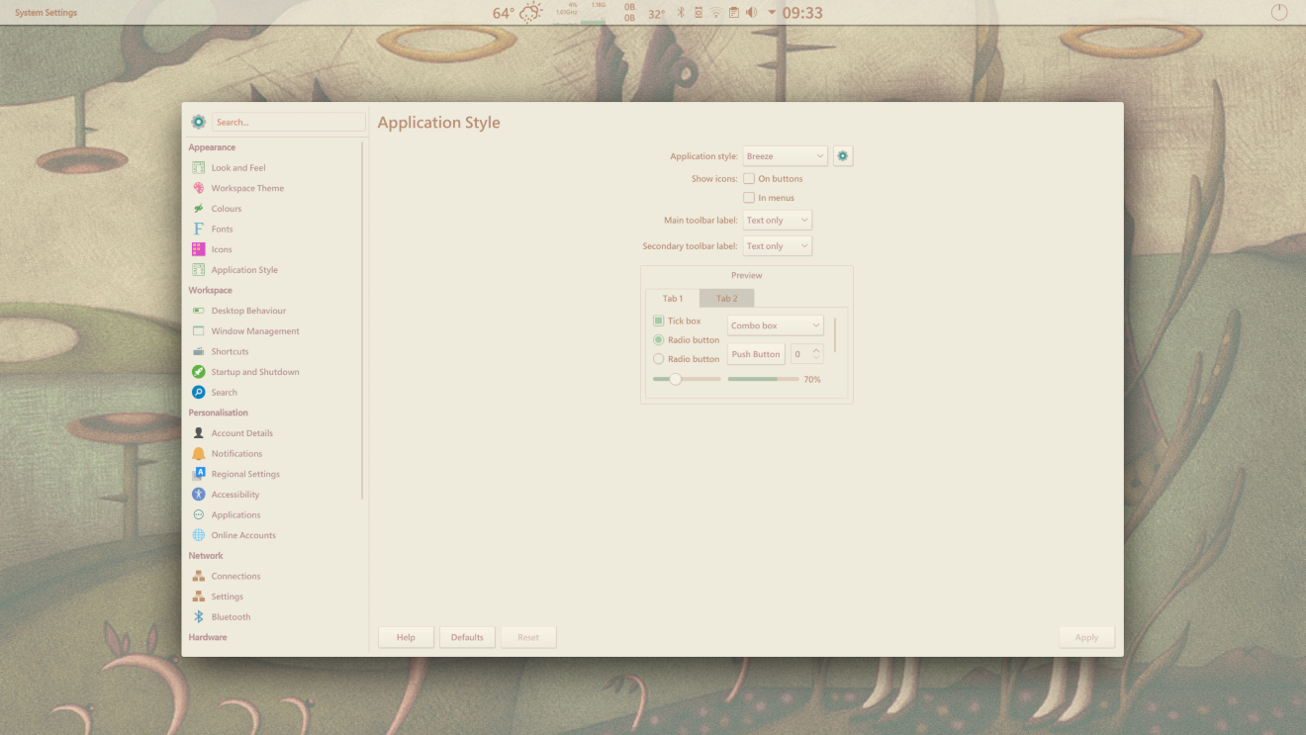1306x735 pixels.
Task: Switch to Tab 2 in the preview
Action: (x=727, y=299)
